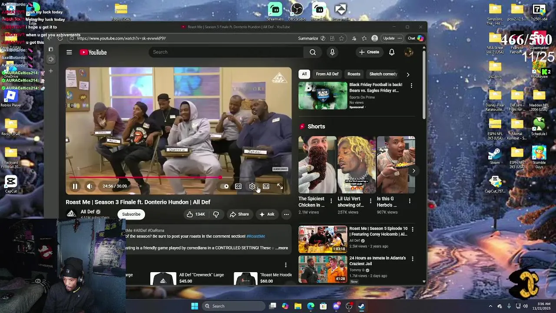556x313 pixels.
Task: Open the All Def channel avatar
Action: tap(72, 214)
